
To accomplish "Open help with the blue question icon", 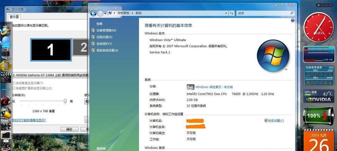I will 293,20.
